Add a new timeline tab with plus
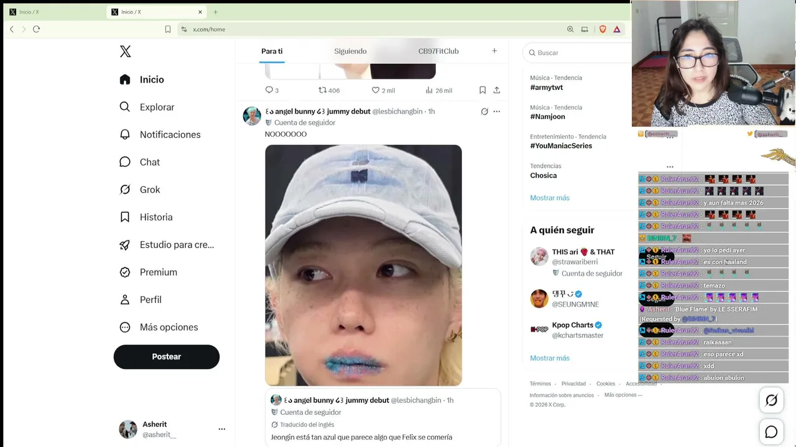 pyautogui.click(x=494, y=51)
